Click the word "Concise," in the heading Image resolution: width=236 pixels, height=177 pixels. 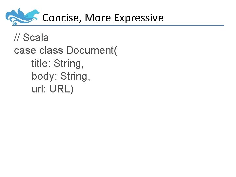click(x=62, y=18)
